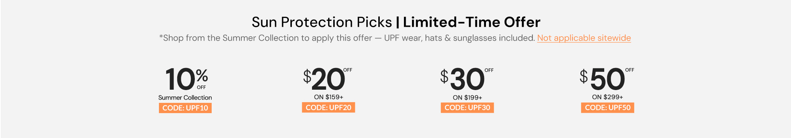This screenshot has height=138, width=791.
Task: Select the 10% off graphic
Action: [x=186, y=79]
